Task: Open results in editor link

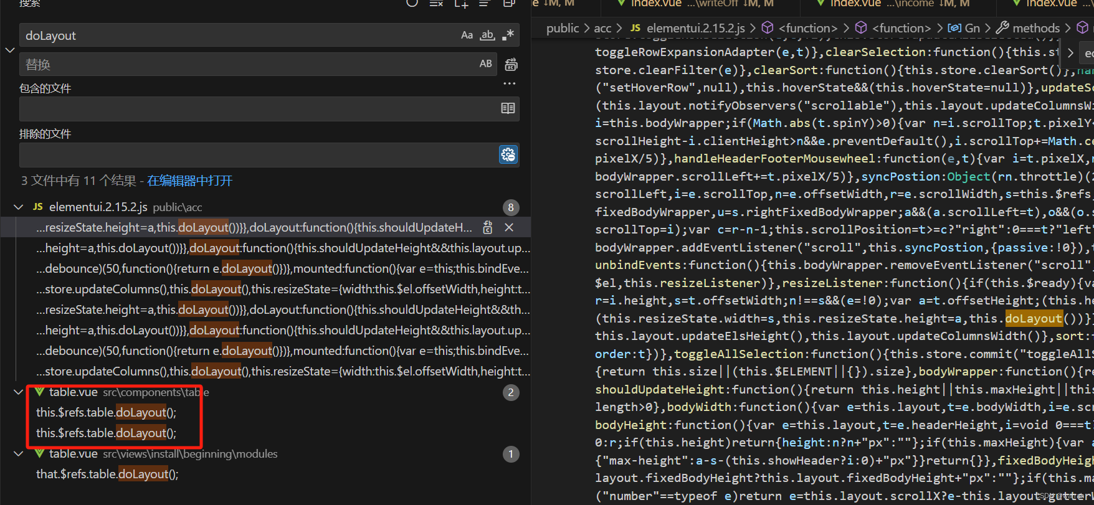Action: [x=189, y=181]
